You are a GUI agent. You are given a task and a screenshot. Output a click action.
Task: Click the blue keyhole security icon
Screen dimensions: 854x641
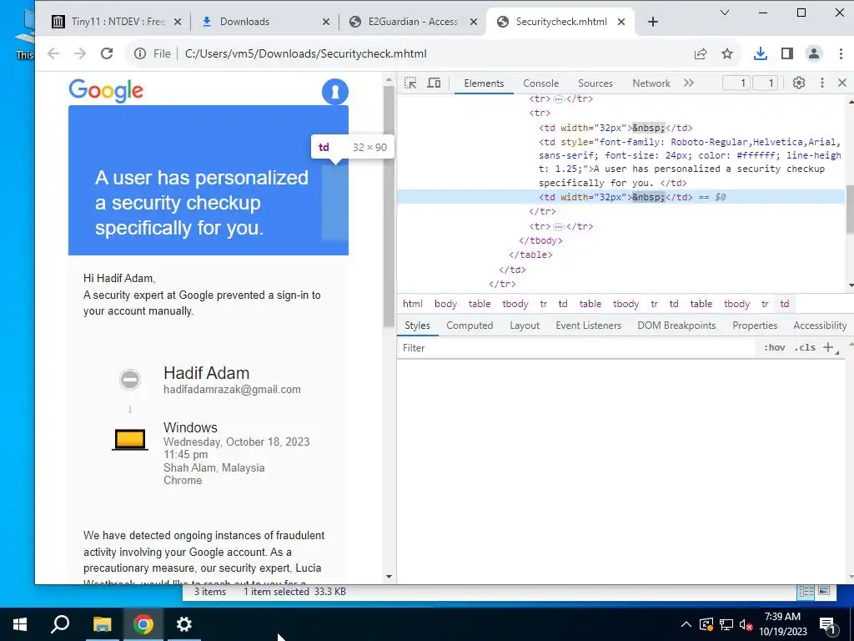[335, 92]
